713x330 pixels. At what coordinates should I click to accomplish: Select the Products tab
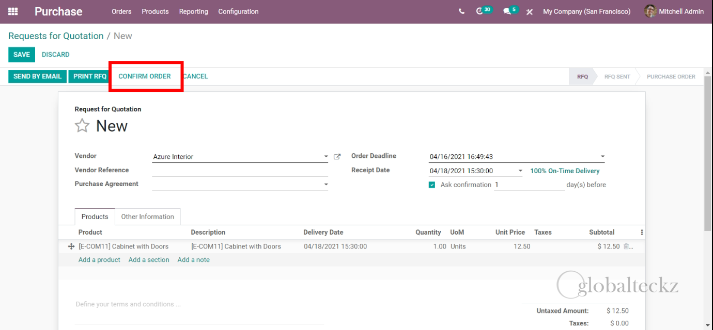(95, 217)
